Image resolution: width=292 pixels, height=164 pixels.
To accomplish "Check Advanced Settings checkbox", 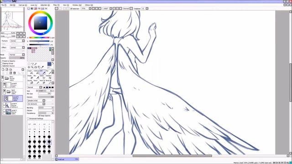I will (x=28, y=118).
